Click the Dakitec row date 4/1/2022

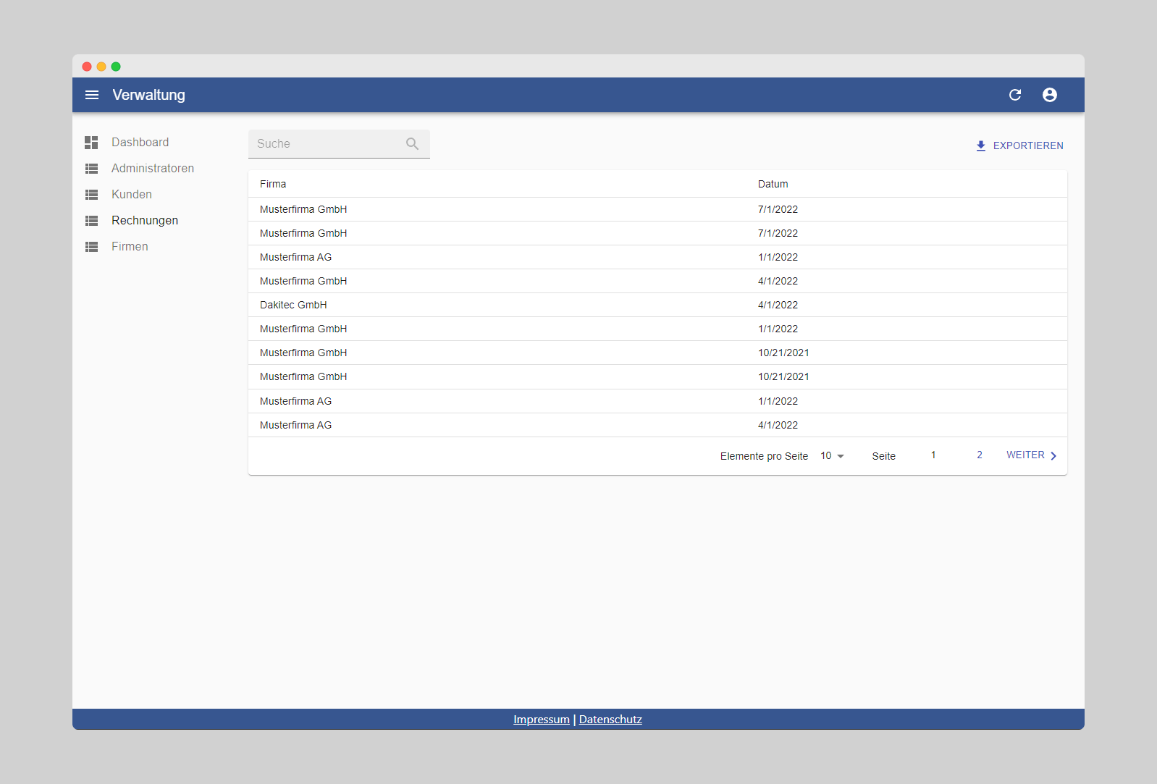pos(778,305)
